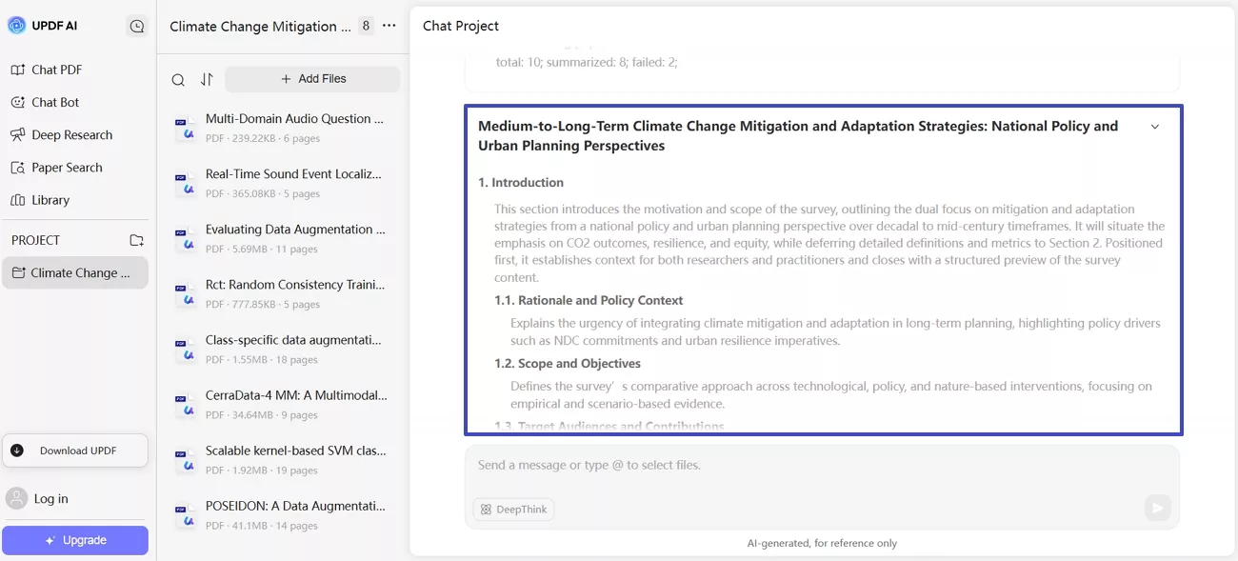Open the CerraData-4 MM file
The image size is (1238, 561).
click(x=283, y=404)
